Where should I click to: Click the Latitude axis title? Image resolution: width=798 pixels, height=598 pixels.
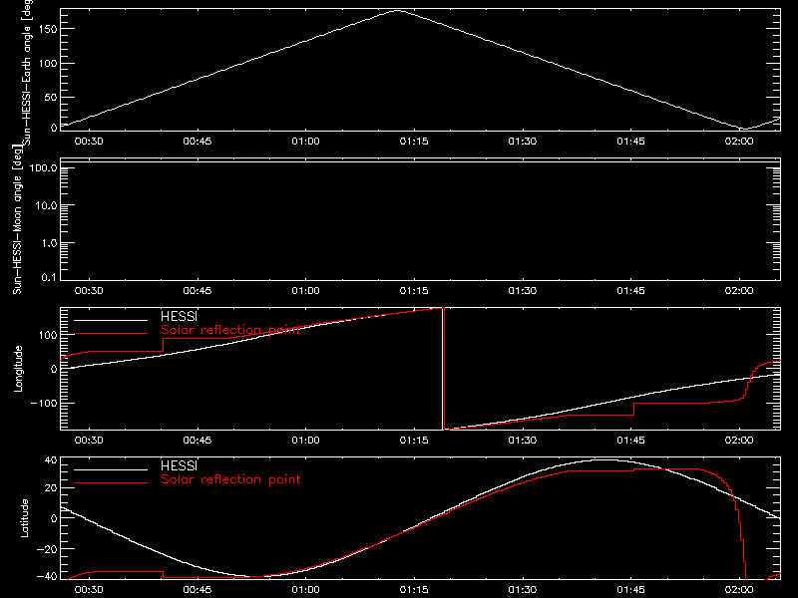[x=24, y=518]
